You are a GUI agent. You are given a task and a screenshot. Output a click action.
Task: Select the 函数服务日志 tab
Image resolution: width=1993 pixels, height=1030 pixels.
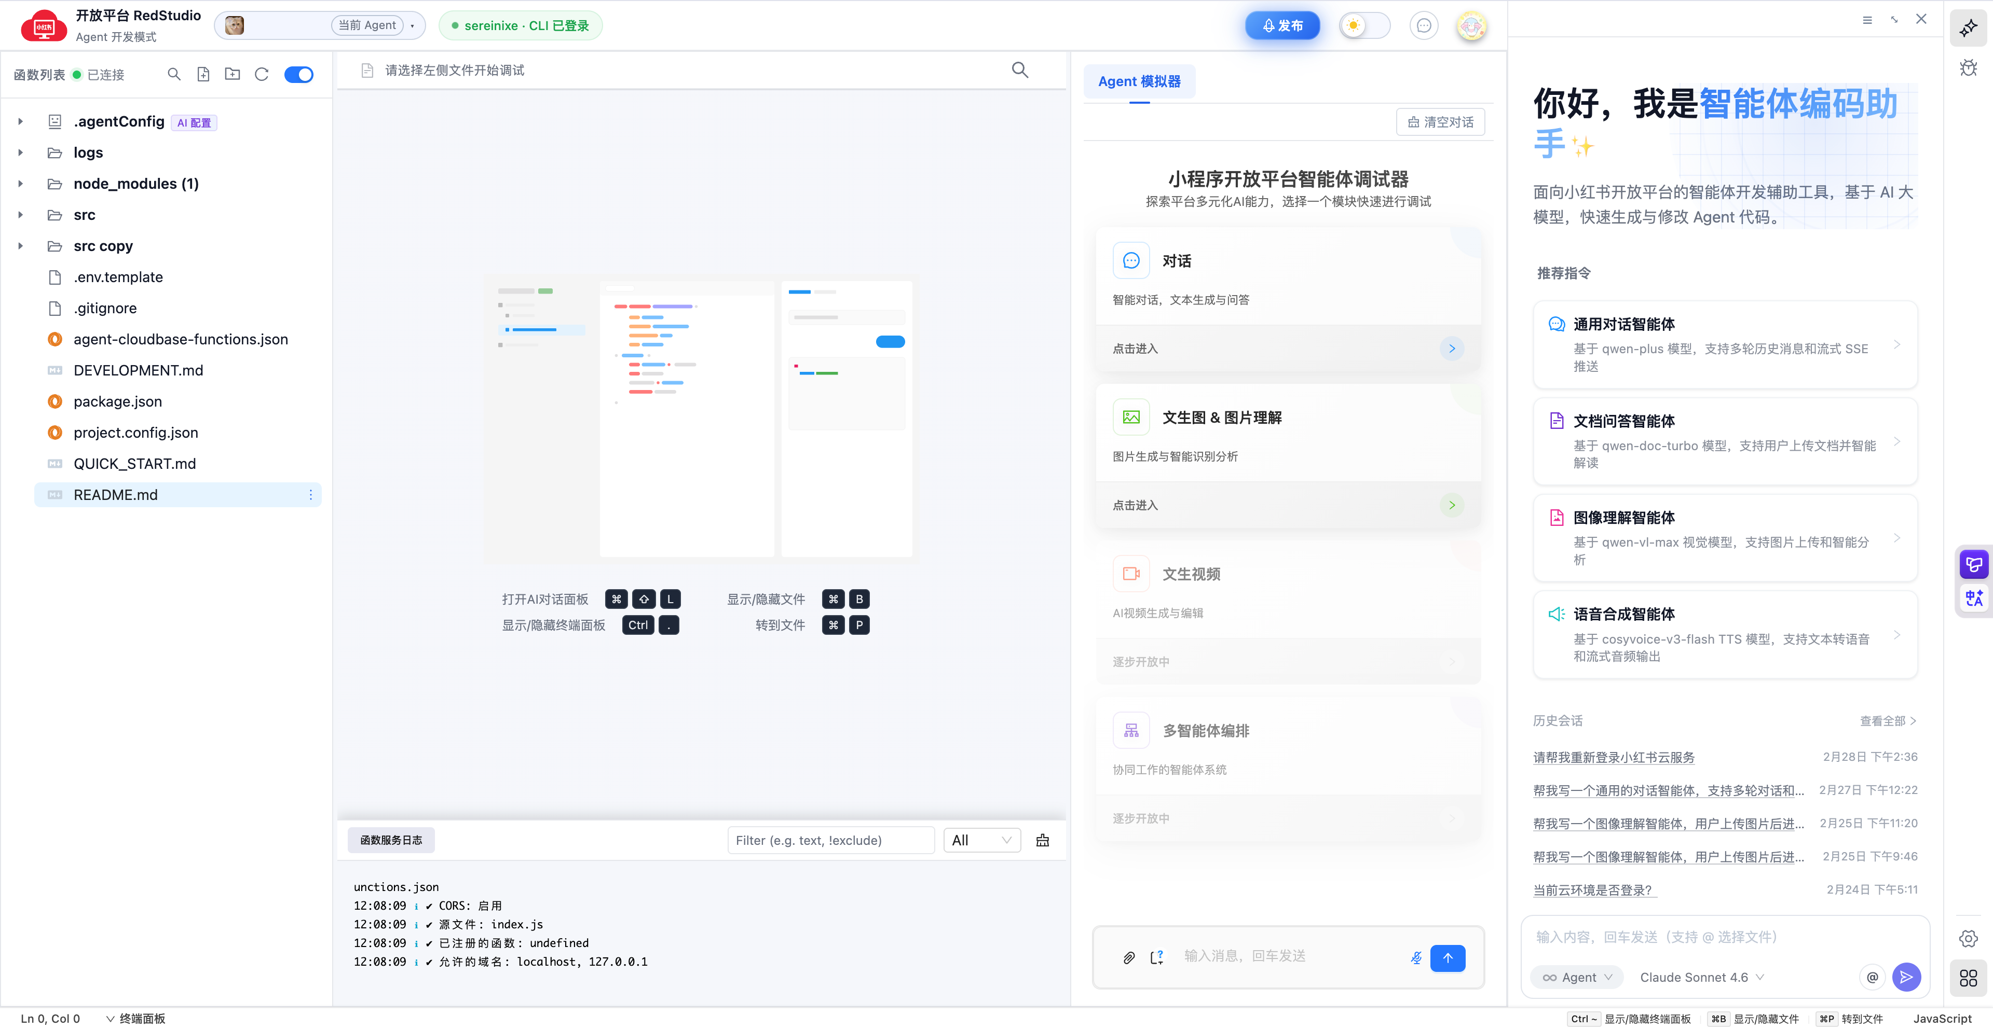click(x=391, y=841)
